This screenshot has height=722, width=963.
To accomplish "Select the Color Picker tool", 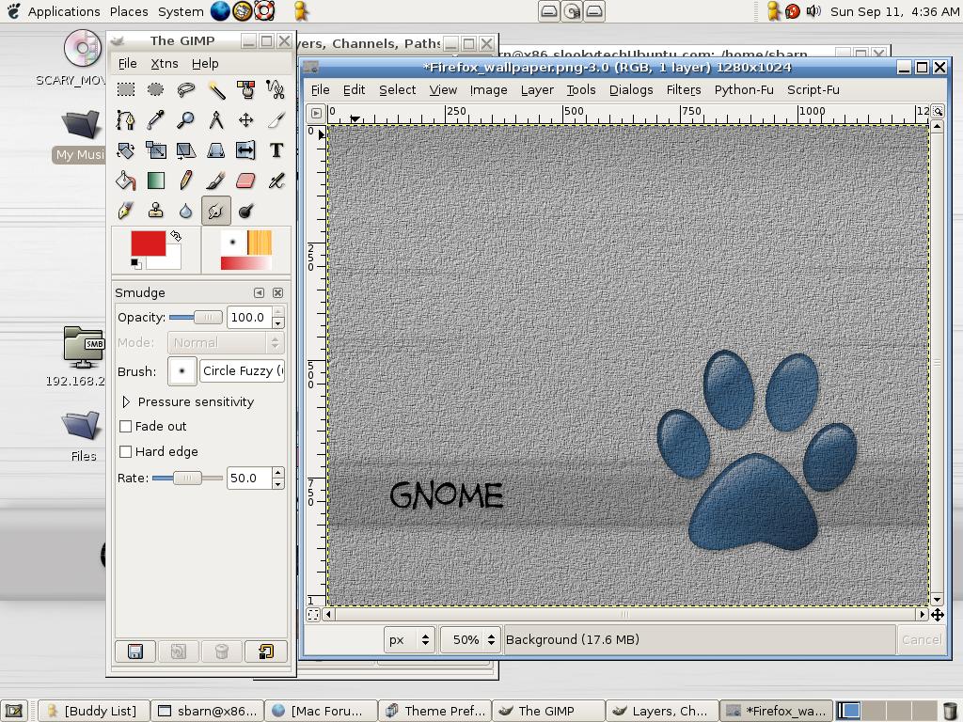I will pos(156,119).
